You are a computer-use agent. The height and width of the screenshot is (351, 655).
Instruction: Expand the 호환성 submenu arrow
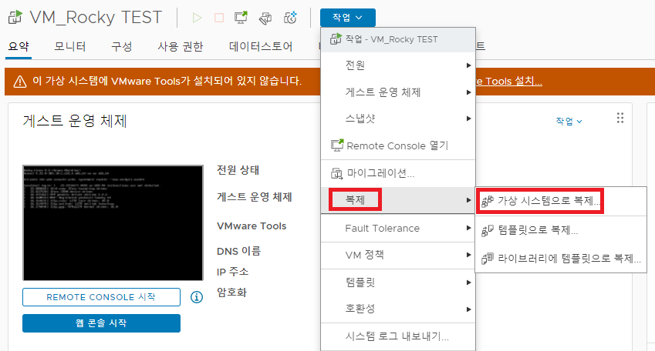coord(469,309)
